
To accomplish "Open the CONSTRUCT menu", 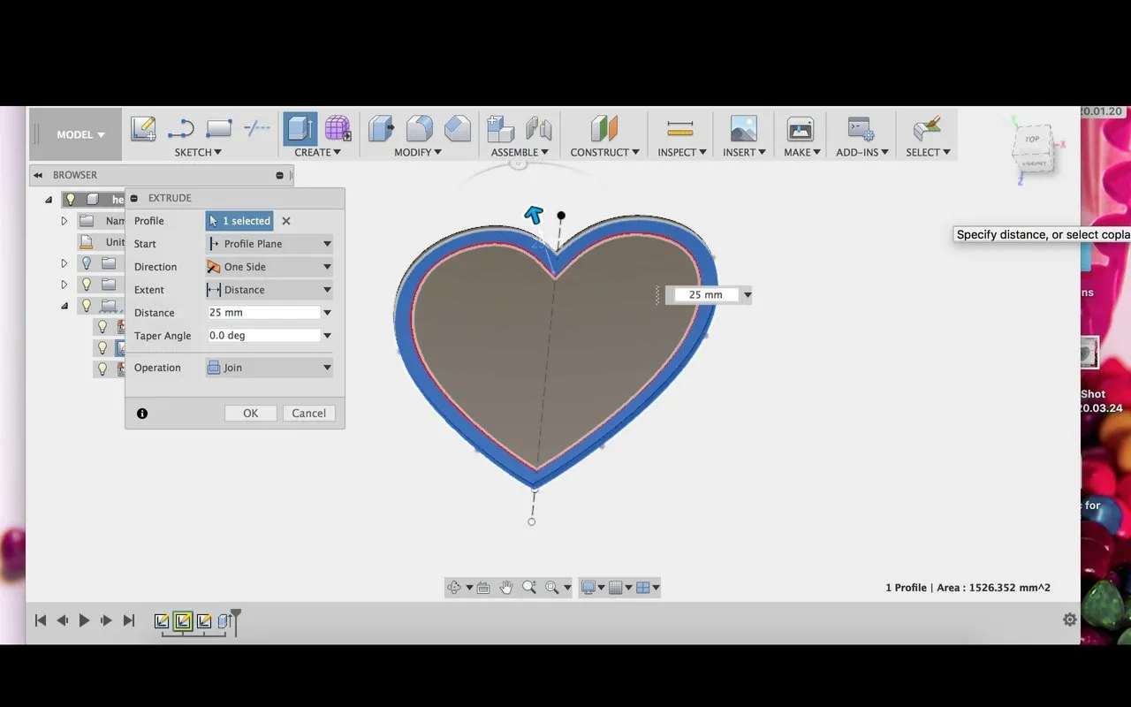I will pyautogui.click(x=604, y=152).
